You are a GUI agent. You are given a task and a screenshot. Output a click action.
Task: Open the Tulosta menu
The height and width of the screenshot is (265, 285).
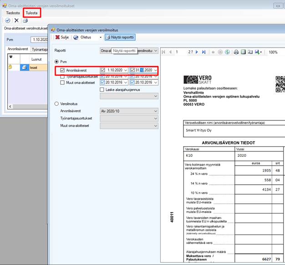coord(31,13)
